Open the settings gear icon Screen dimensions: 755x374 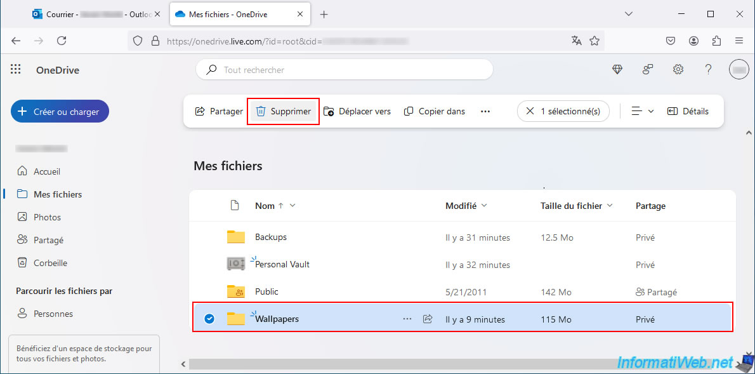point(678,70)
